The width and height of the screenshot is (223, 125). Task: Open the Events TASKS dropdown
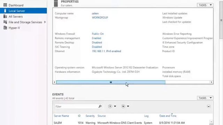pos(205,98)
